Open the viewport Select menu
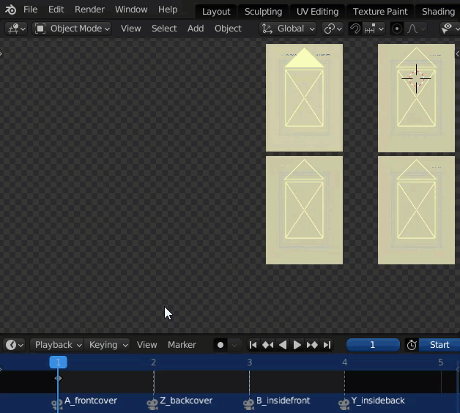This screenshot has height=413, width=460. pos(164,29)
